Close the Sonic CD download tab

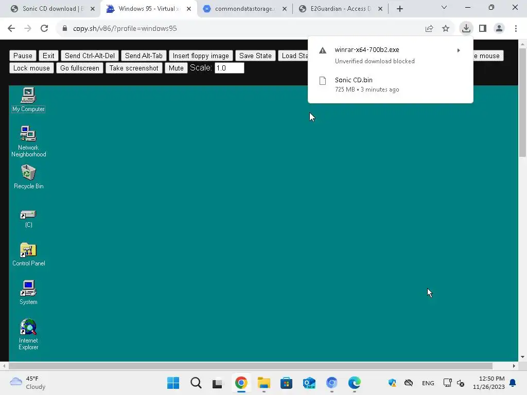click(93, 9)
